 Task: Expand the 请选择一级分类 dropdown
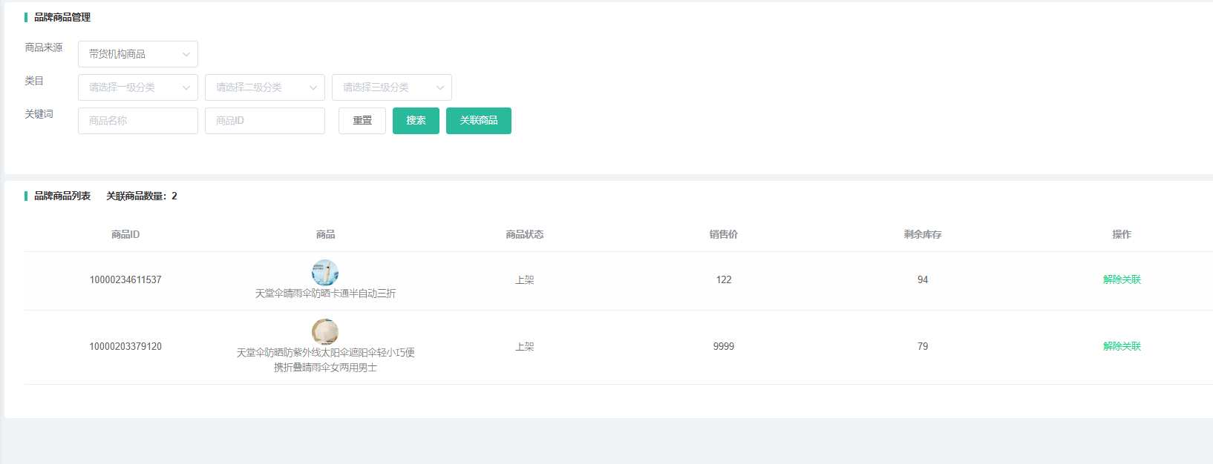click(x=138, y=87)
